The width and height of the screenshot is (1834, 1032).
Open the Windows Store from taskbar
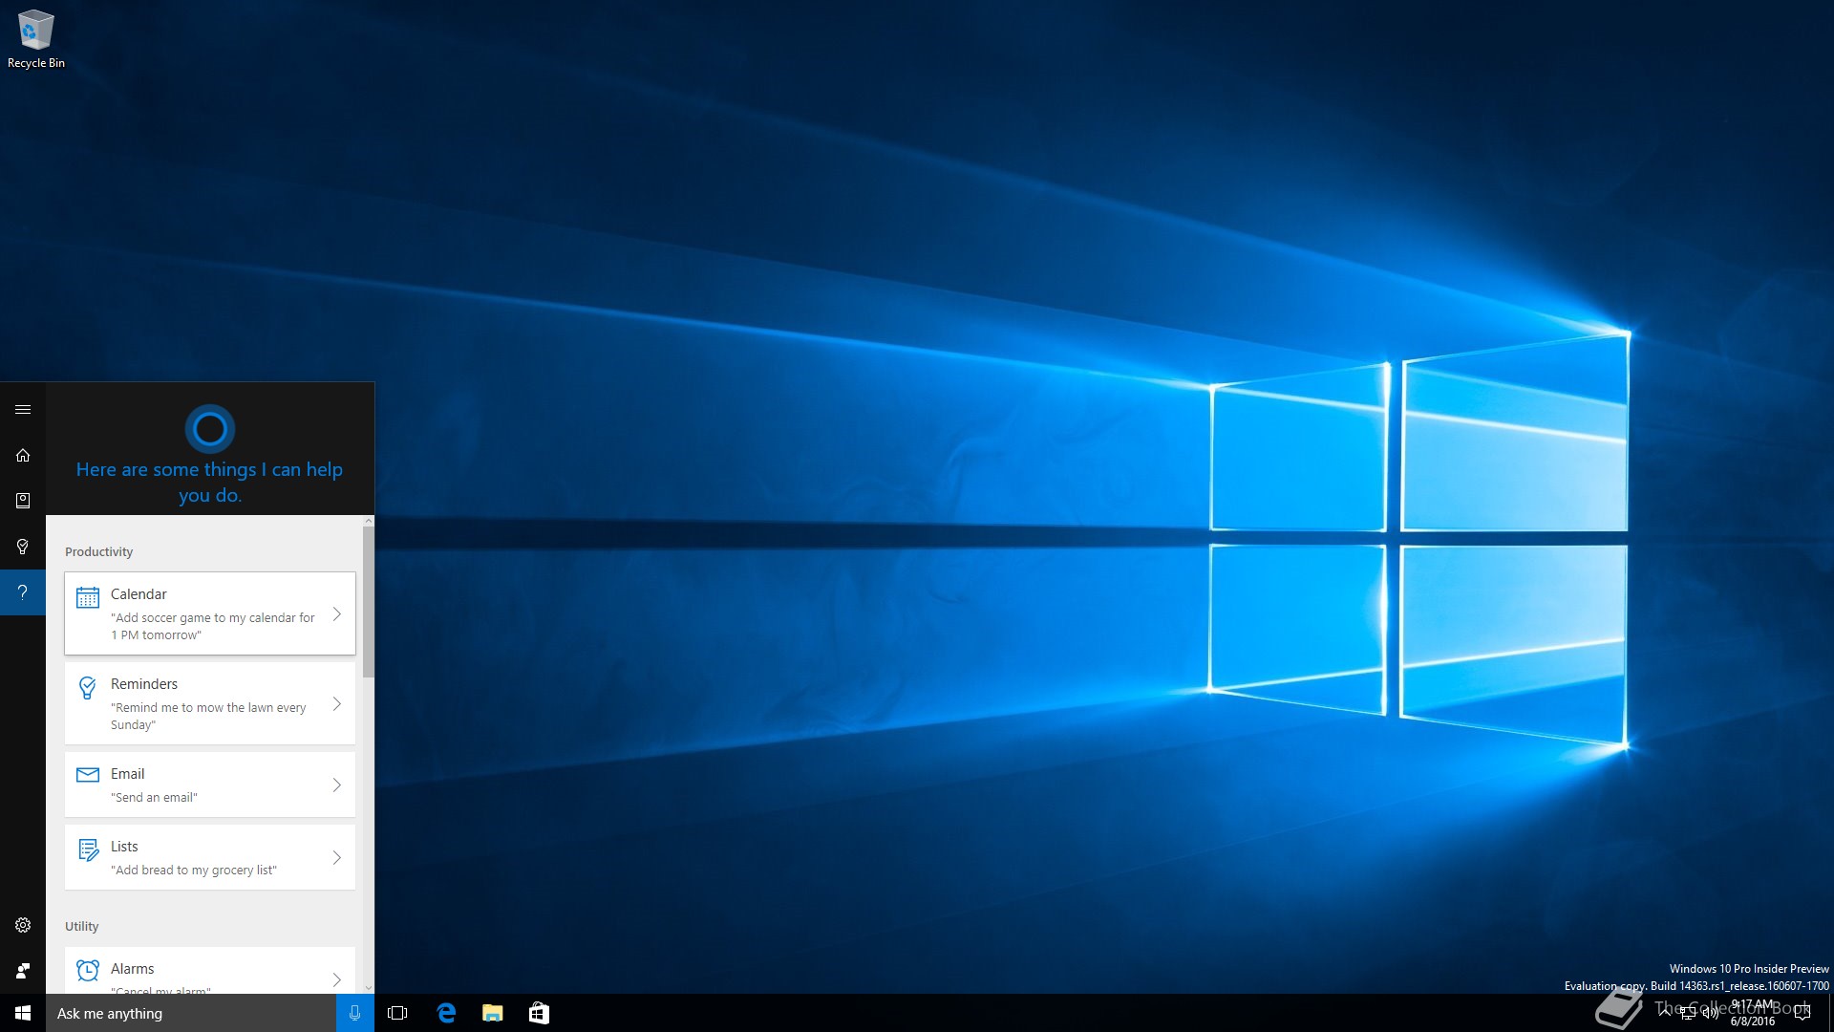tap(539, 1013)
